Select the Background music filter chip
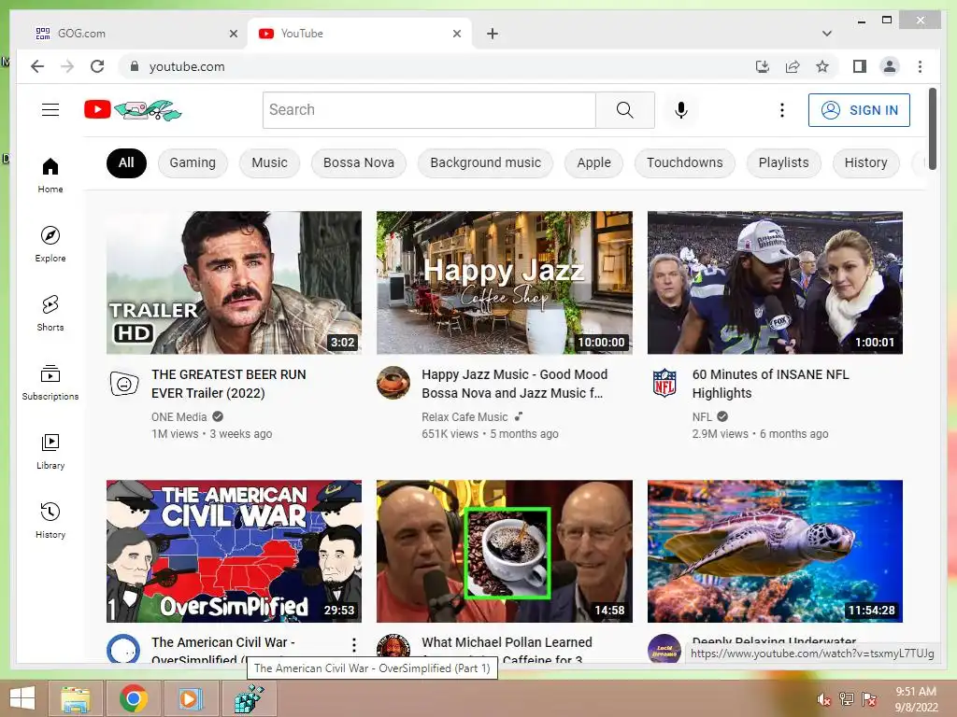This screenshot has width=957, height=717. pos(485,162)
